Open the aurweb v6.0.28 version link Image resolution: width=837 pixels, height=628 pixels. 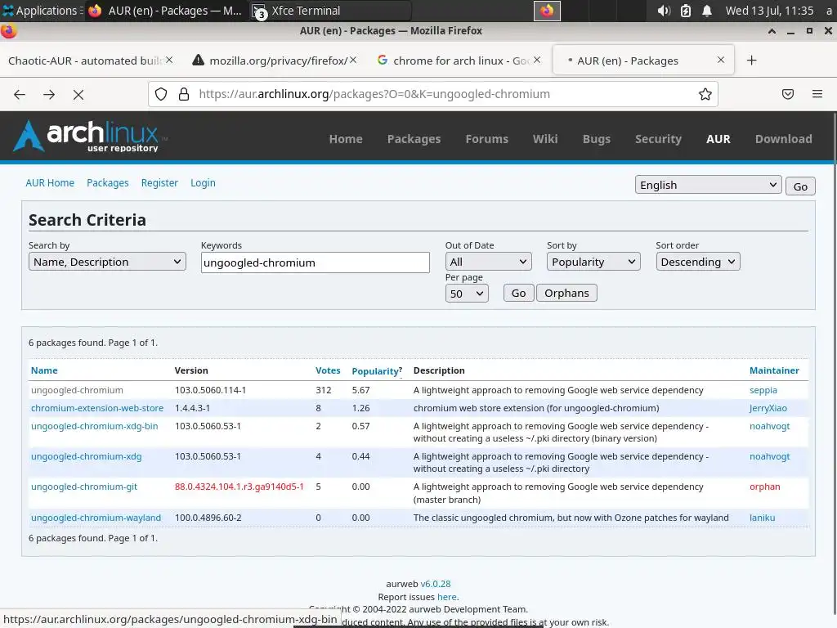436,584
